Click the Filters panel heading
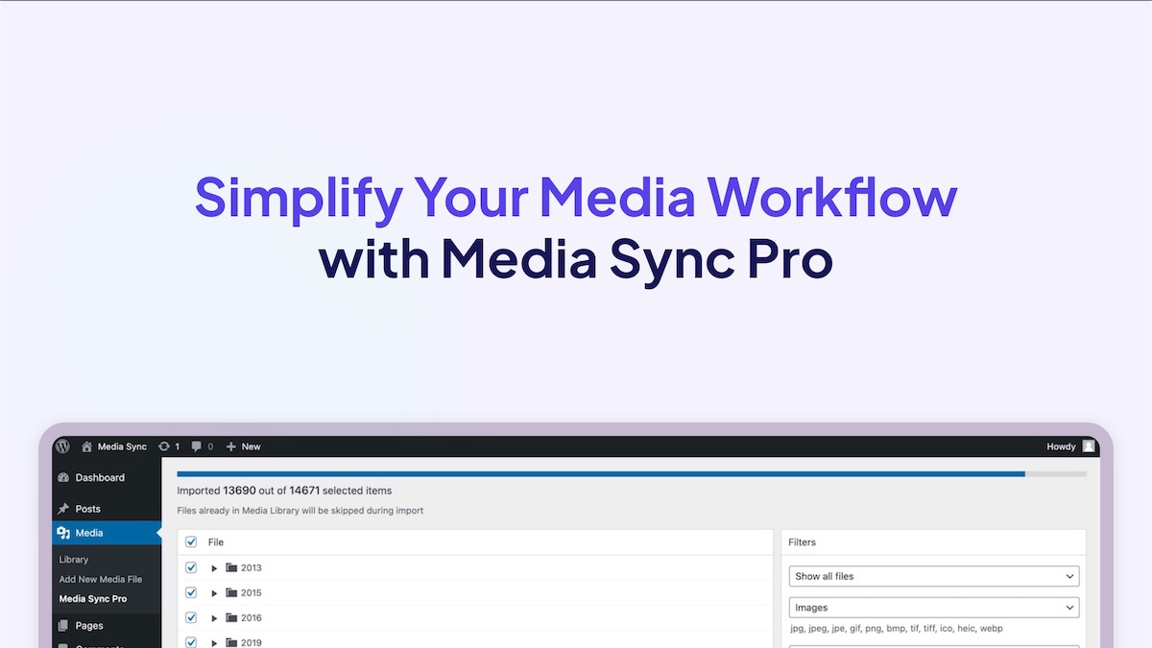The image size is (1152, 648). pos(802,542)
